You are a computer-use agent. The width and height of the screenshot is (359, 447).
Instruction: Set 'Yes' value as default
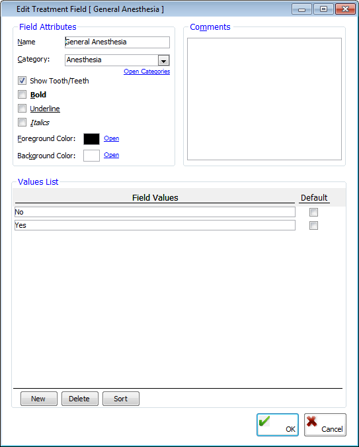314,226
